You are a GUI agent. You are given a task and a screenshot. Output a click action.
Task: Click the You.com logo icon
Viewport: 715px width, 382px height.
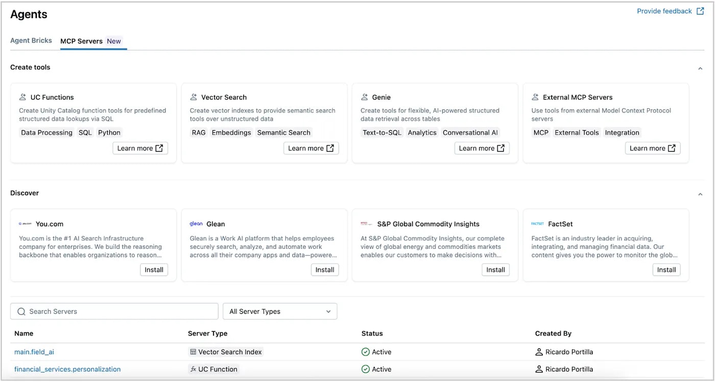tap(25, 224)
